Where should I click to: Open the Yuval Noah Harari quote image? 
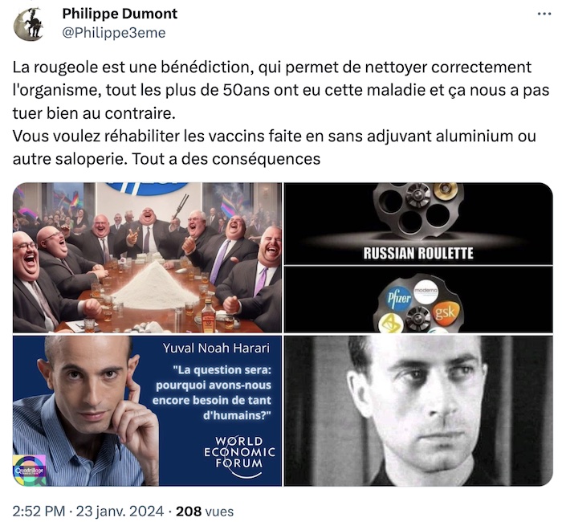click(147, 411)
